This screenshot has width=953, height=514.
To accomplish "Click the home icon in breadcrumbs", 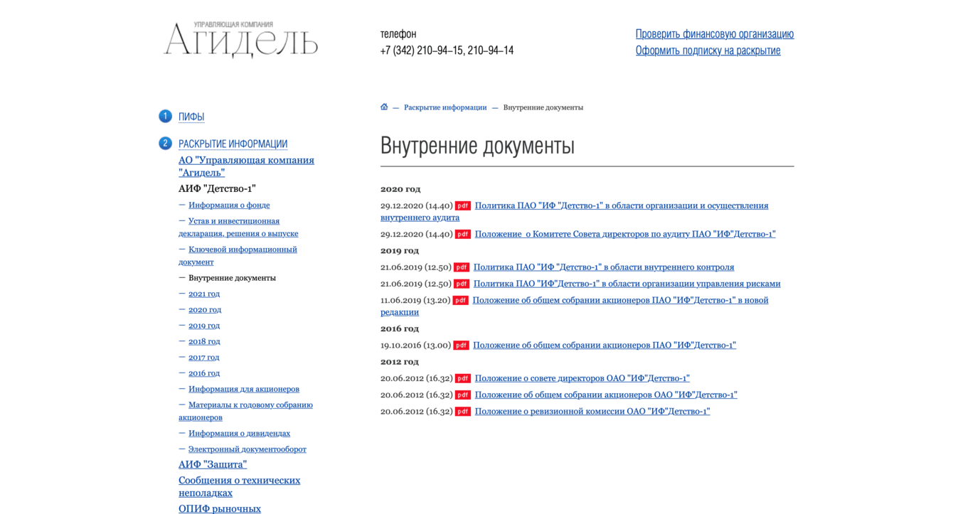I will click(x=384, y=107).
